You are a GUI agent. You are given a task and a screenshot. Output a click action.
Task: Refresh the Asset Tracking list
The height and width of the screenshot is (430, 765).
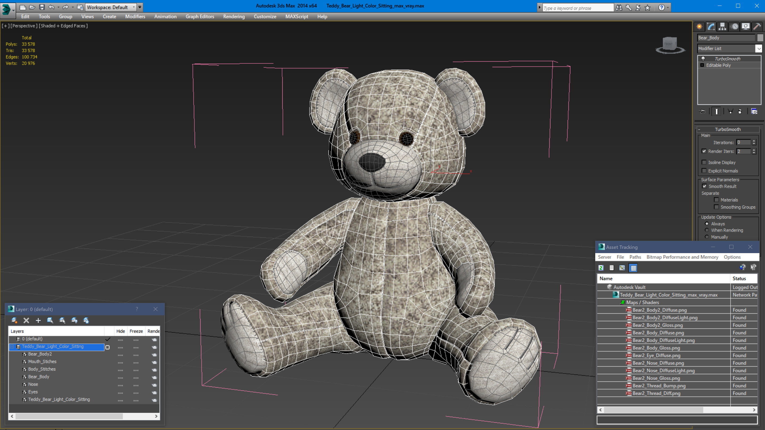tap(601, 268)
